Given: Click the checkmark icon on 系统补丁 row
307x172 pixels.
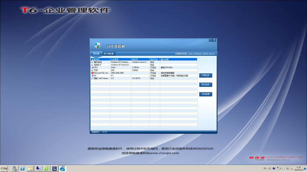Looking at the screenshot, I should click(x=92, y=65).
